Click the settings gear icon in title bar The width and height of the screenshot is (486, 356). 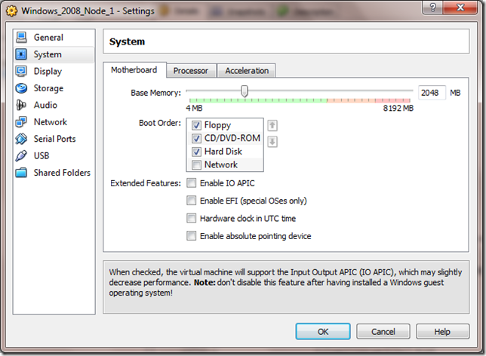click(x=12, y=11)
